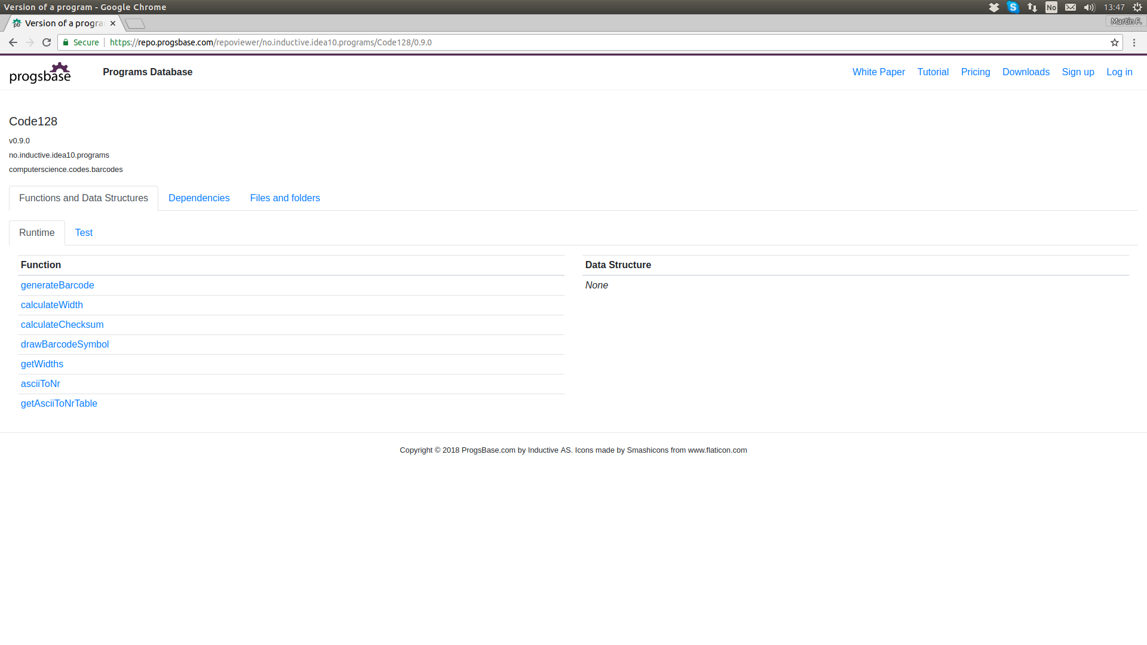
Task: Click the None entry under Data Structure
Action: click(x=596, y=285)
